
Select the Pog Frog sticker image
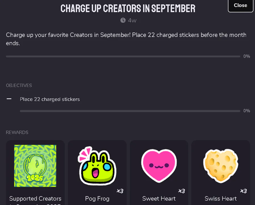coord(97,166)
